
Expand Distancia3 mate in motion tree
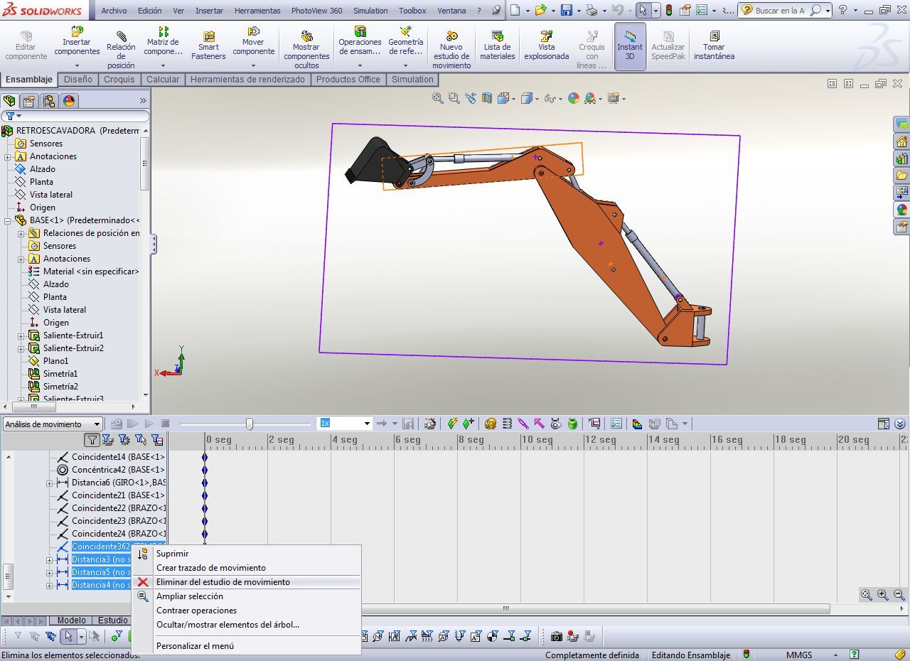click(50, 559)
